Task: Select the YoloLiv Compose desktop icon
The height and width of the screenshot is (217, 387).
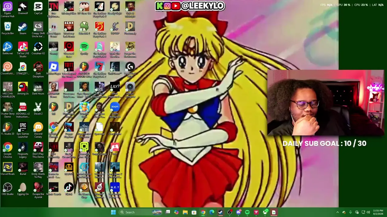Action: click(130, 90)
